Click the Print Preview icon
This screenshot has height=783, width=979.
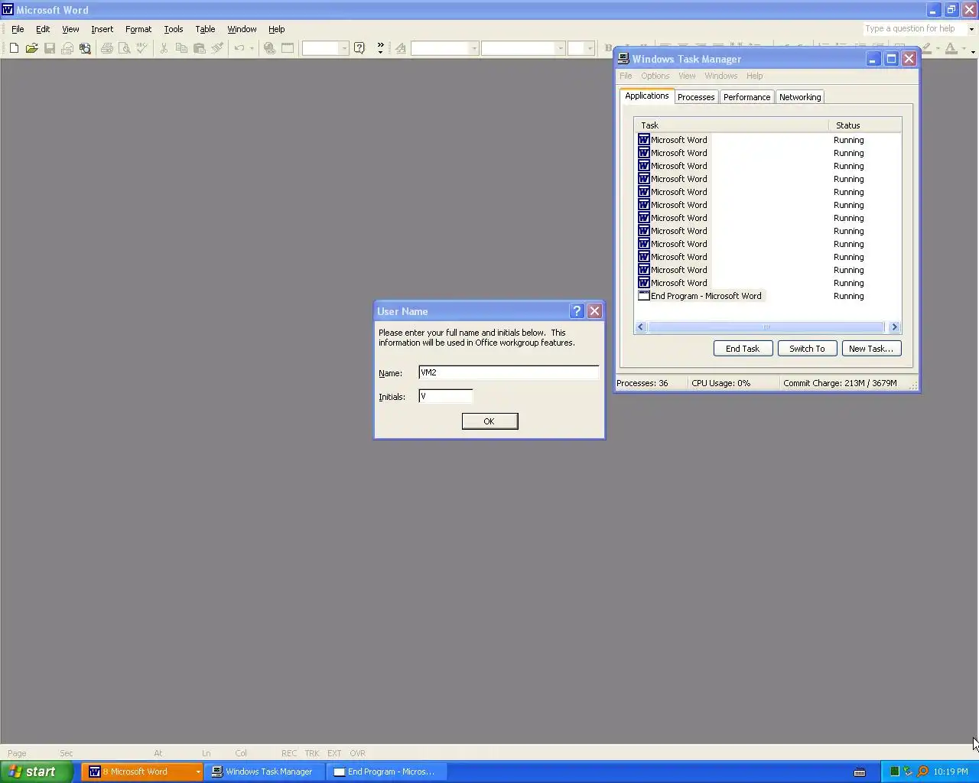coord(125,48)
